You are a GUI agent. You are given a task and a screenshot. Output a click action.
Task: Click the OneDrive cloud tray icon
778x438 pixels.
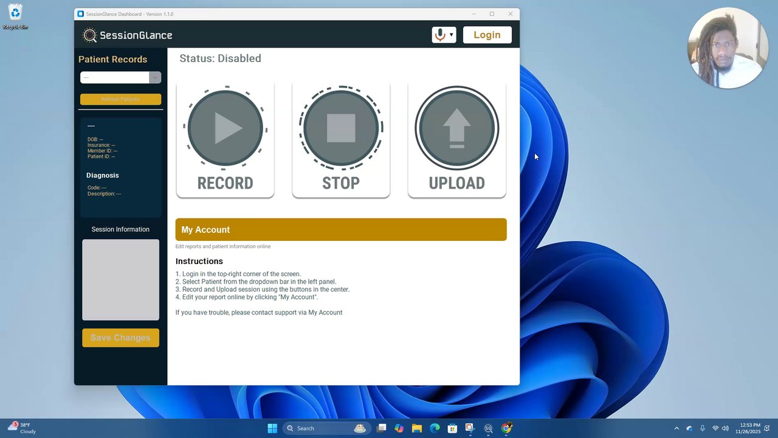pyautogui.click(x=689, y=428)
